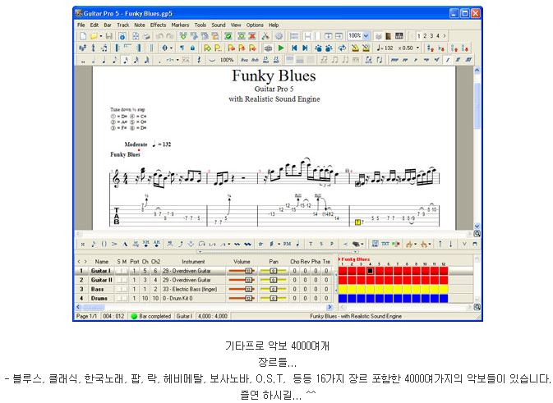Click page number 3 in toolbar
553x403 pixels.
[435, 36]
